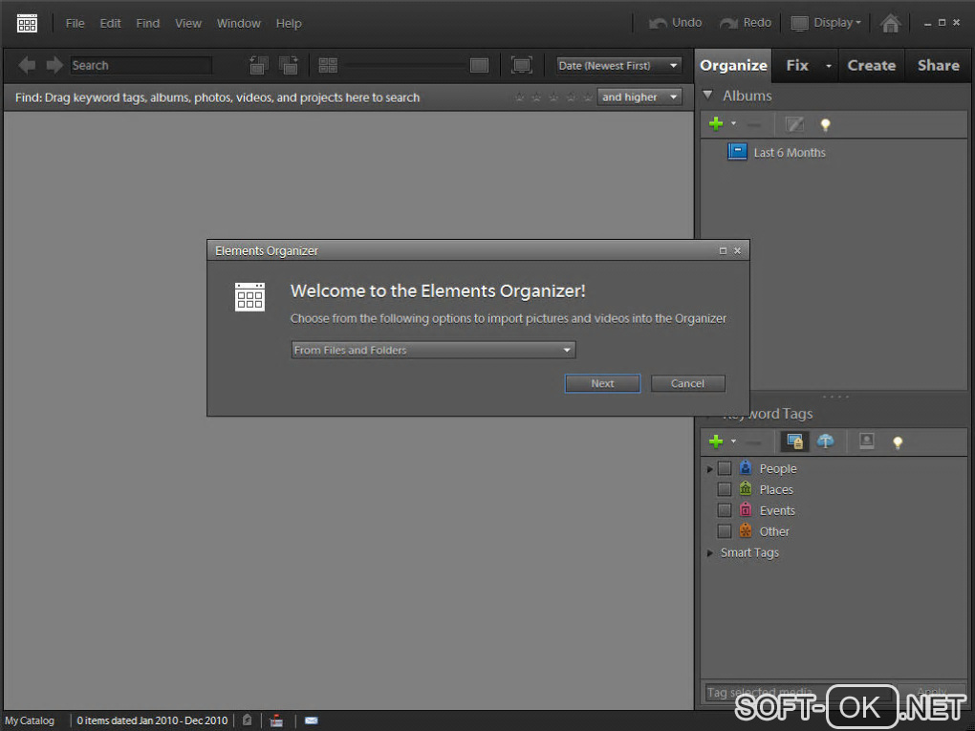Go forward to the next view
The width and height of the screenshot is (975, 731).
[x=54, y=65]
